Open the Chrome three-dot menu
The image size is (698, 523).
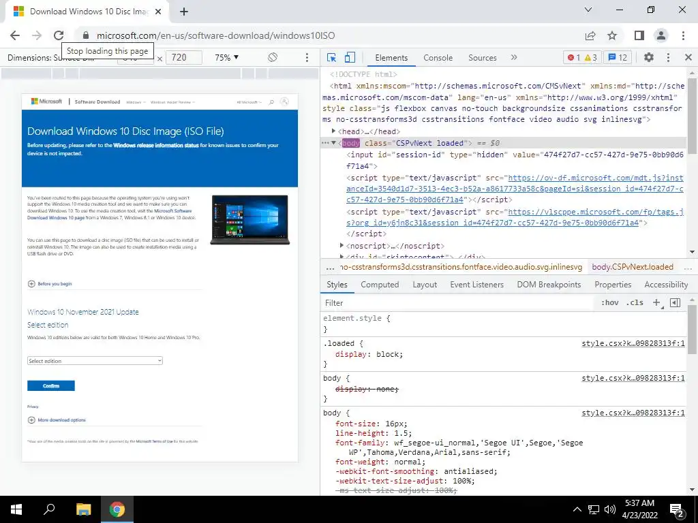(x=683, y=35)
